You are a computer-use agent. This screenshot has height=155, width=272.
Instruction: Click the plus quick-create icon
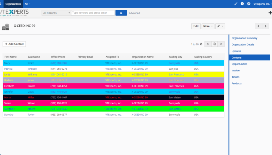[x=270, y=13]
